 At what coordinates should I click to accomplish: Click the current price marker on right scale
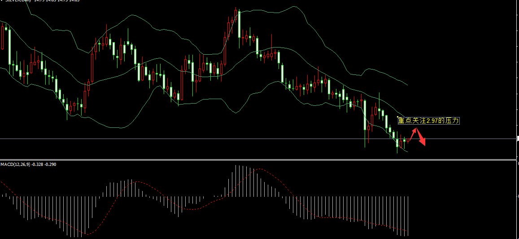point(517,139)
